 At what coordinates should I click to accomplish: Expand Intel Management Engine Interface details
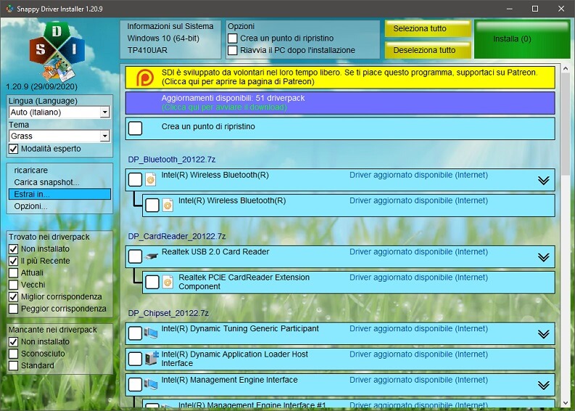point(544,385)
